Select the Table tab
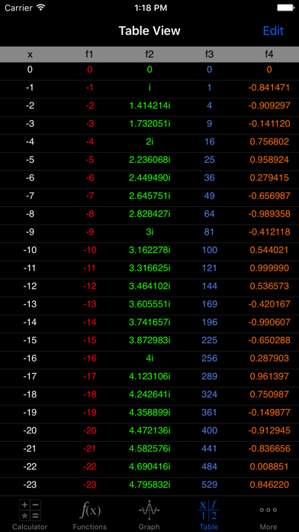 pos(209,514)
